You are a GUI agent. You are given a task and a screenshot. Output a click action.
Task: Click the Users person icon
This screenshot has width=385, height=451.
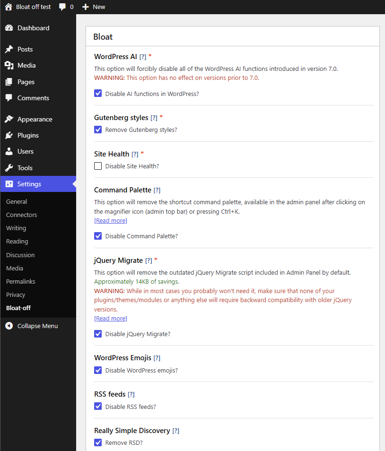tap(9, 151)
